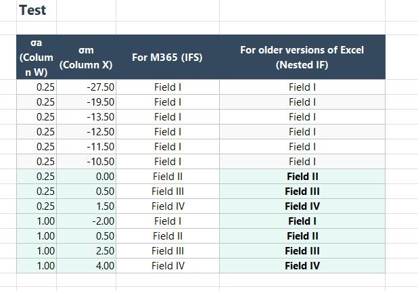
Task: Select the bold Field II cell in 0.00 row
Action: pyautogui.click(x=302, y=177)
